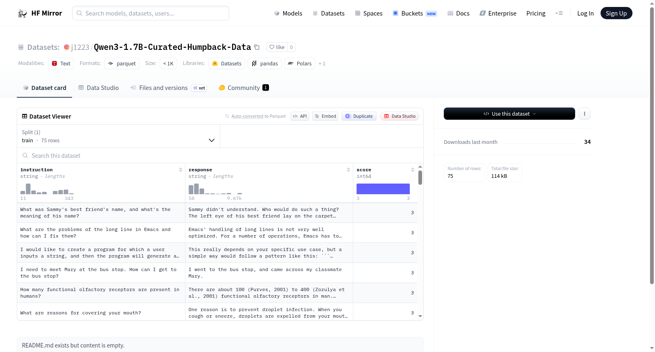
Task: Show the +1 more libraries
Action: tap(322, 63)
